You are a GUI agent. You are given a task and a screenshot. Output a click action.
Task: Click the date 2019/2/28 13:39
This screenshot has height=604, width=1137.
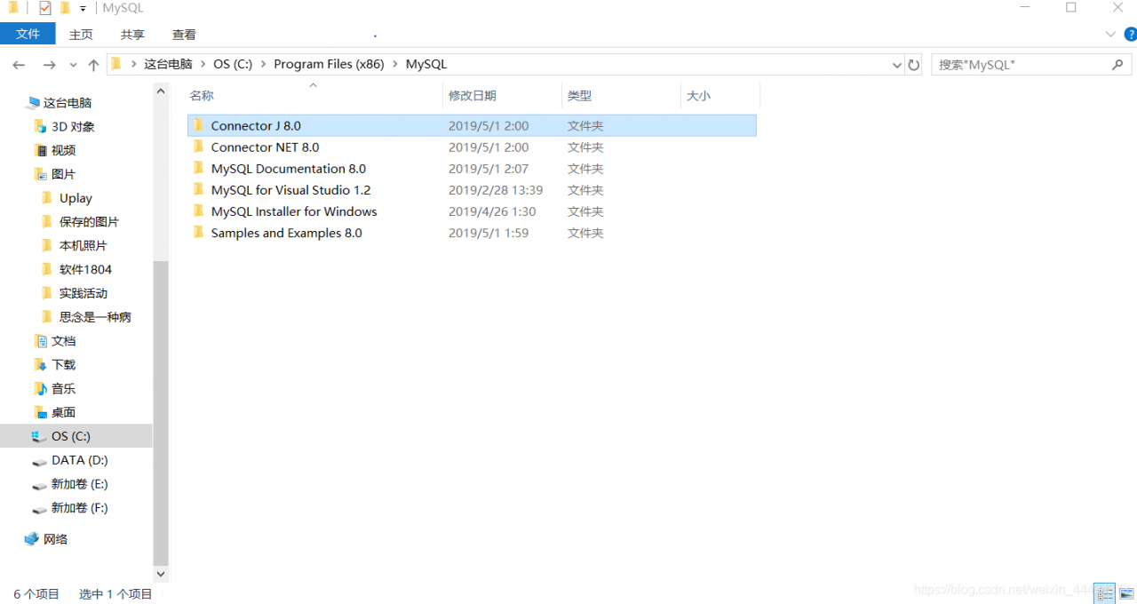pos(496,190)
